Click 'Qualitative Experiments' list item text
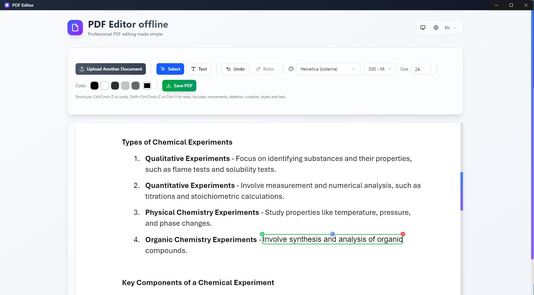Viewport: 534px width, 295px height. click(x=188, y=158)
